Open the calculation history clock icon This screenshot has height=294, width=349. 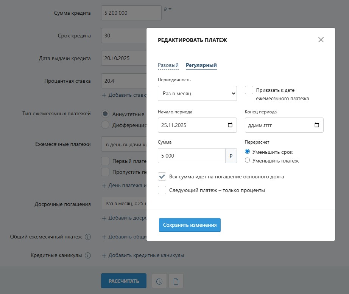coord(159,281)
